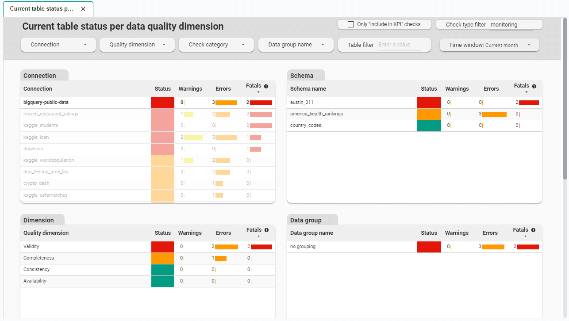Sort Data group table by Fatals arrow
This screenshot has width=569, height=321.
pyautogui.click(x=525, y=236)
